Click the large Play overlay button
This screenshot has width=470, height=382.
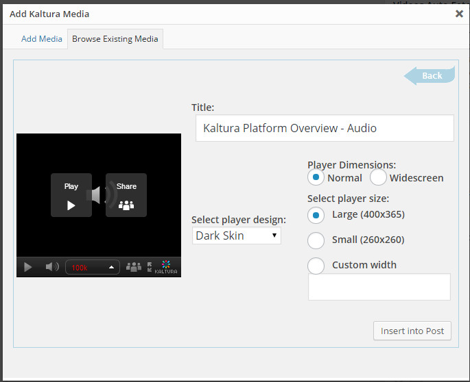[x=71, y=195]
